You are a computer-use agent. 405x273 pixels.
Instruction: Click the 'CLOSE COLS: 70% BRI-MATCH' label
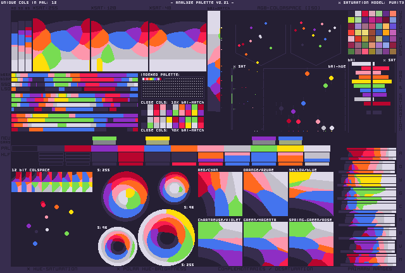(x=173, y=130)
